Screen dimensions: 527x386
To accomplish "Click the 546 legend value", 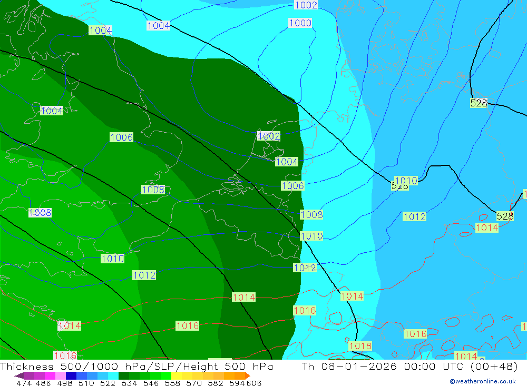I will click(151, 383).
